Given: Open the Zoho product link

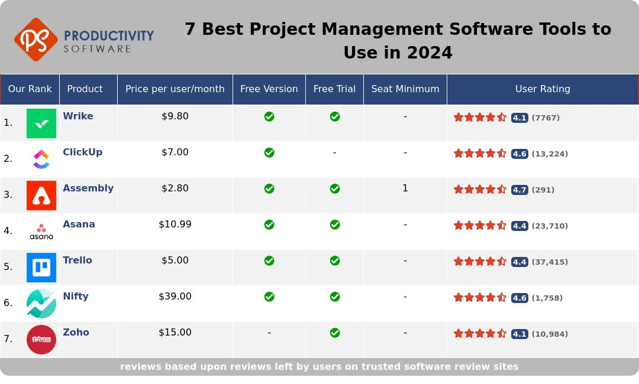Looking at the screenshot, I should pyautogui.click(x=76, y=332).
